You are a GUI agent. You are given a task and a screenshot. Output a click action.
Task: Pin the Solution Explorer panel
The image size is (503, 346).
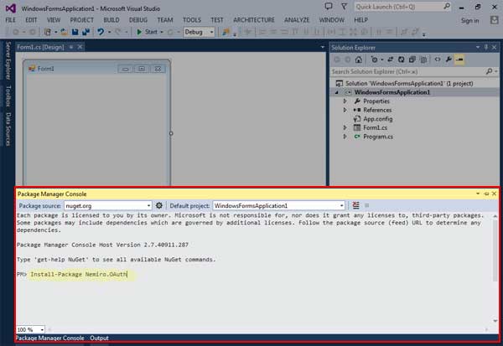(x=486, y=48)
